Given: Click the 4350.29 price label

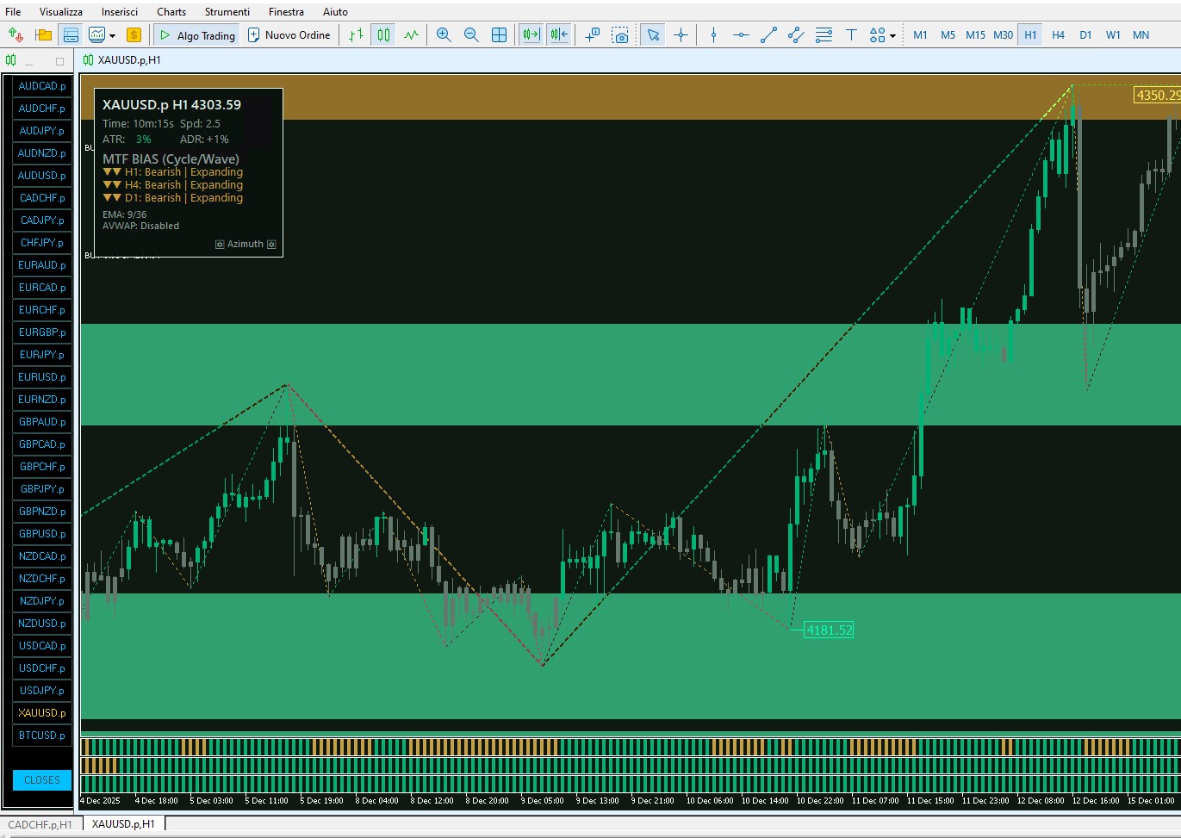Looking at the screenshot, I should [1158, 96].
